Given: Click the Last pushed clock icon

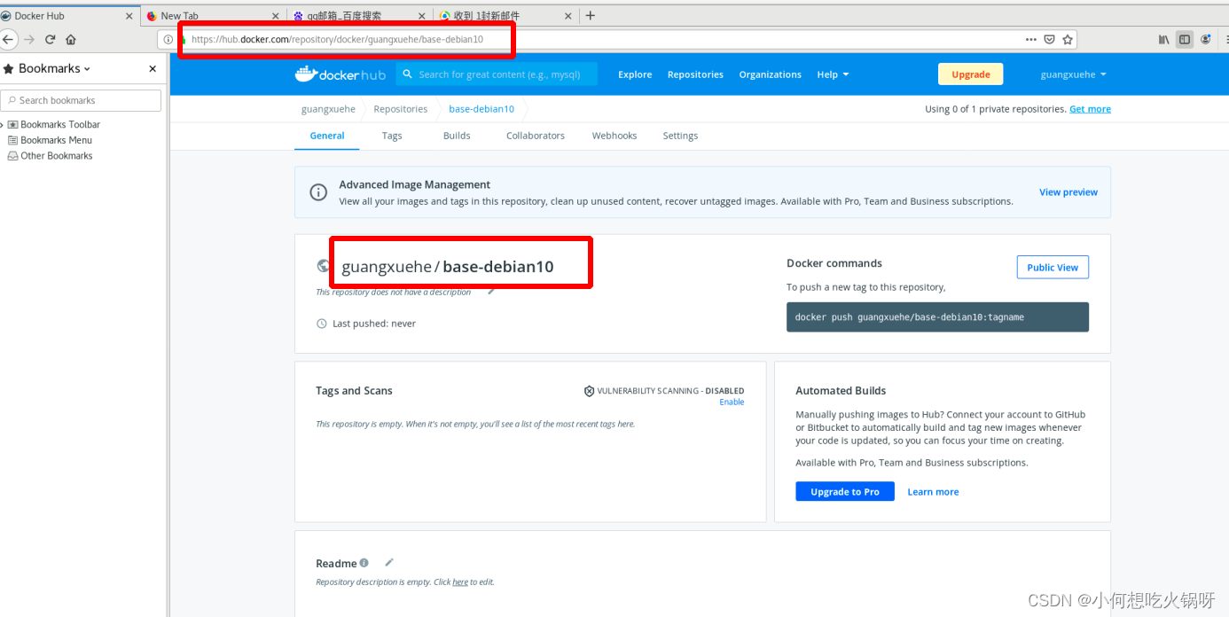Looking at the screenshot, I should [x=321, y=324].
